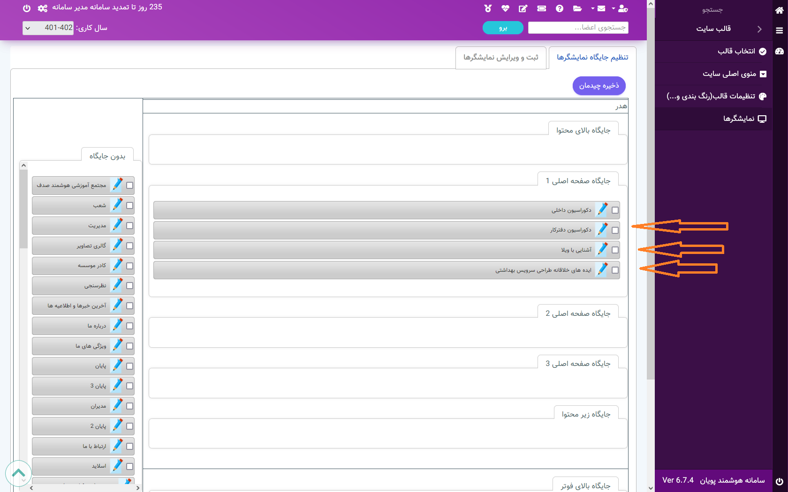Open the سال کاری 401-402 dropdown
788x492 pixels.
(x=48, y=28)
